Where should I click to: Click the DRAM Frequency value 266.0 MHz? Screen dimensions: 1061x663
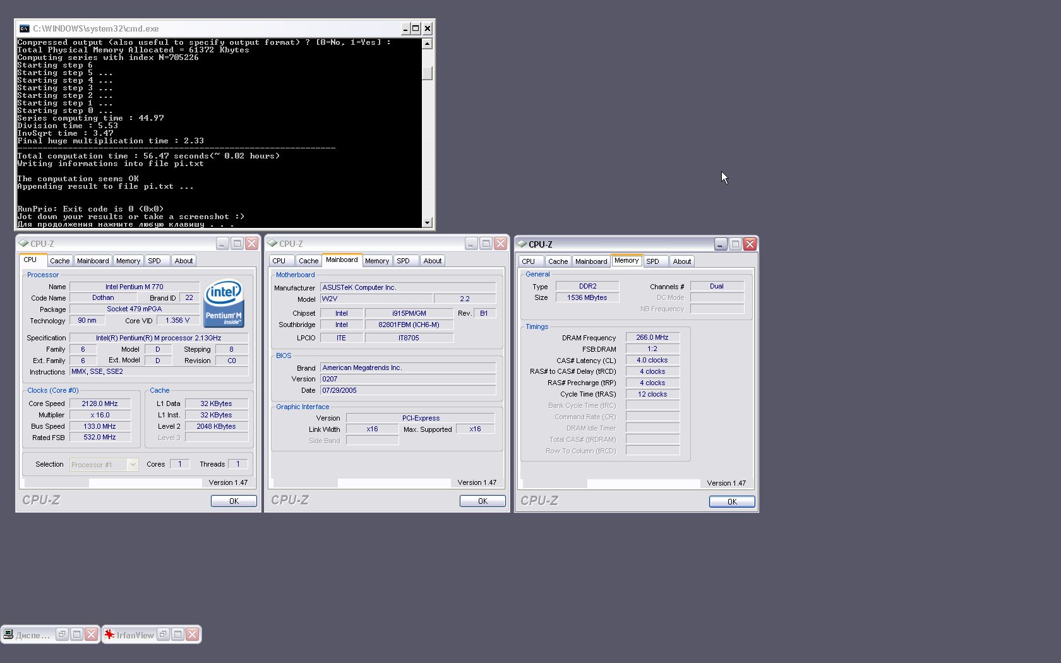pyautogui.click(x=652, y=337)
